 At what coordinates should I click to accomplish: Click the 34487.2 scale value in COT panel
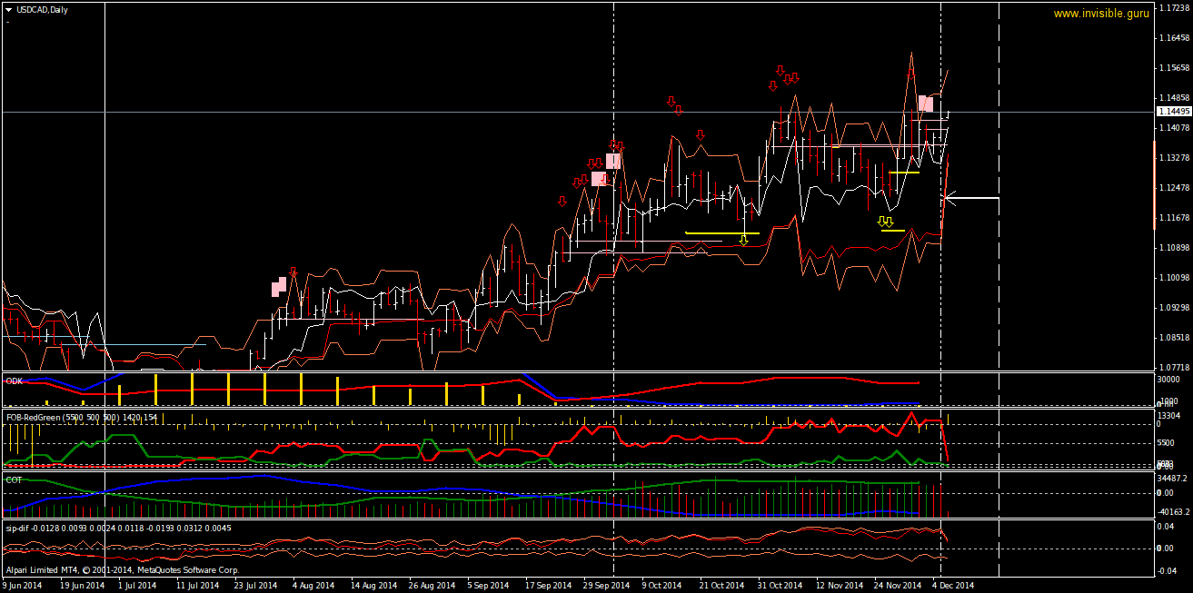(x=1174, y=478)
